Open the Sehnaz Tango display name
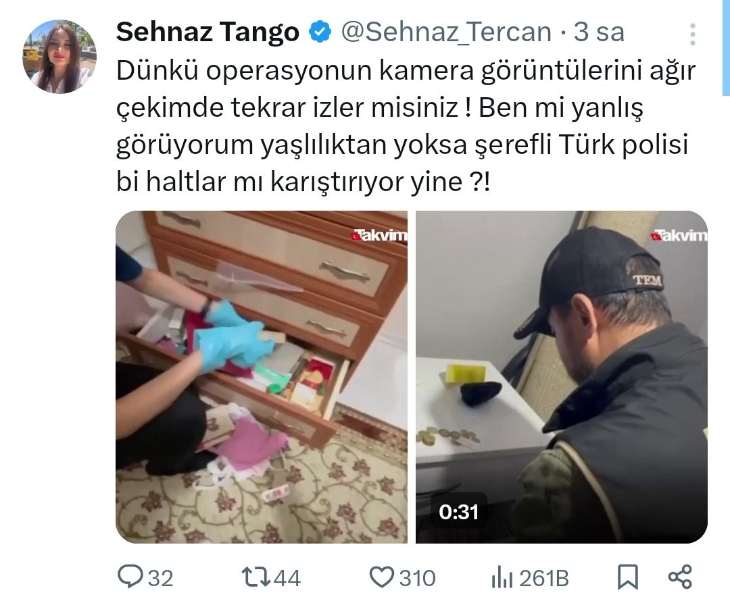 tap(208, 32)
